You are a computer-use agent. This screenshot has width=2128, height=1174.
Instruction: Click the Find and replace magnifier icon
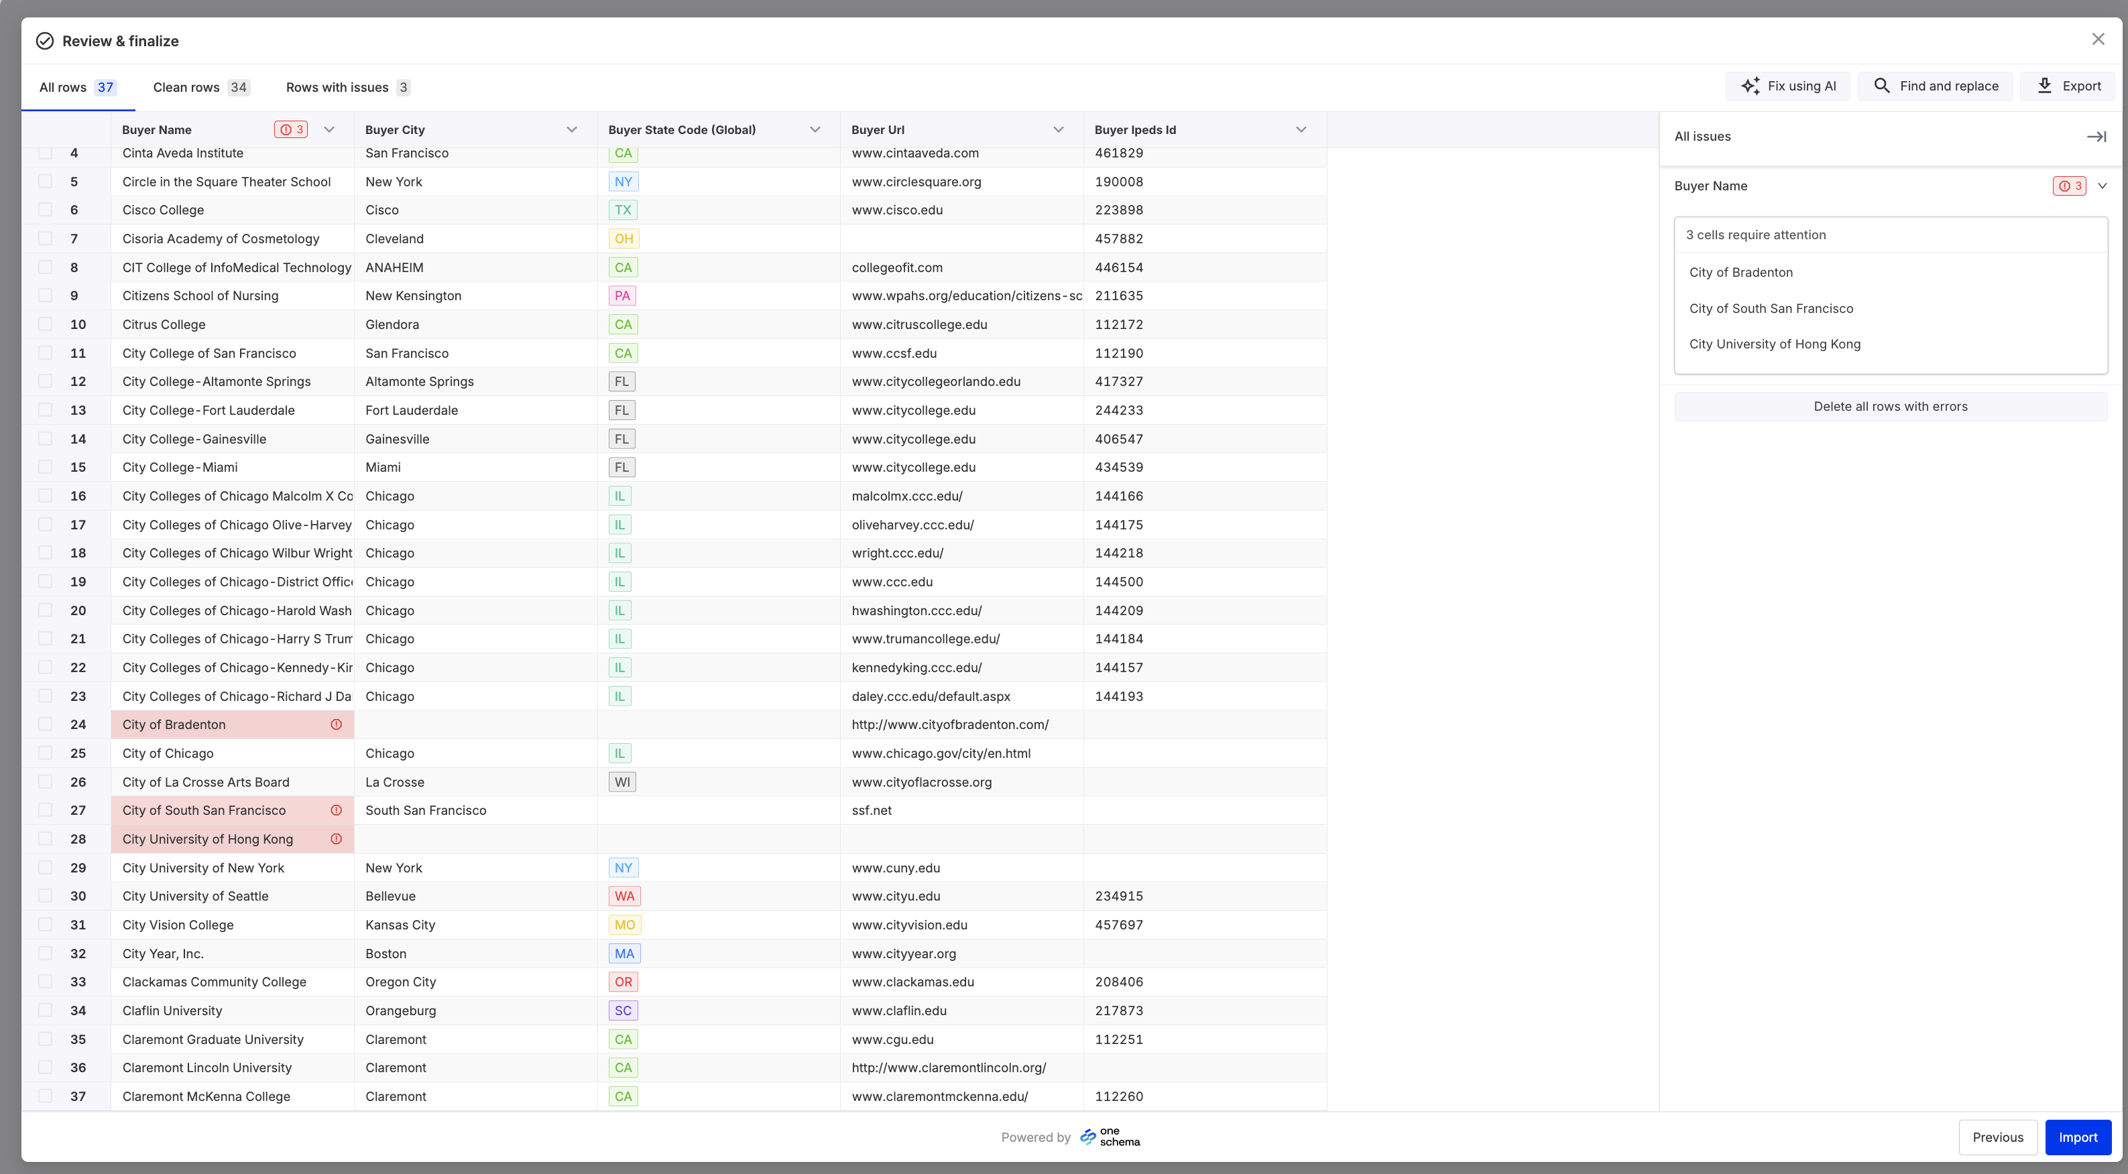(1882, 86)
